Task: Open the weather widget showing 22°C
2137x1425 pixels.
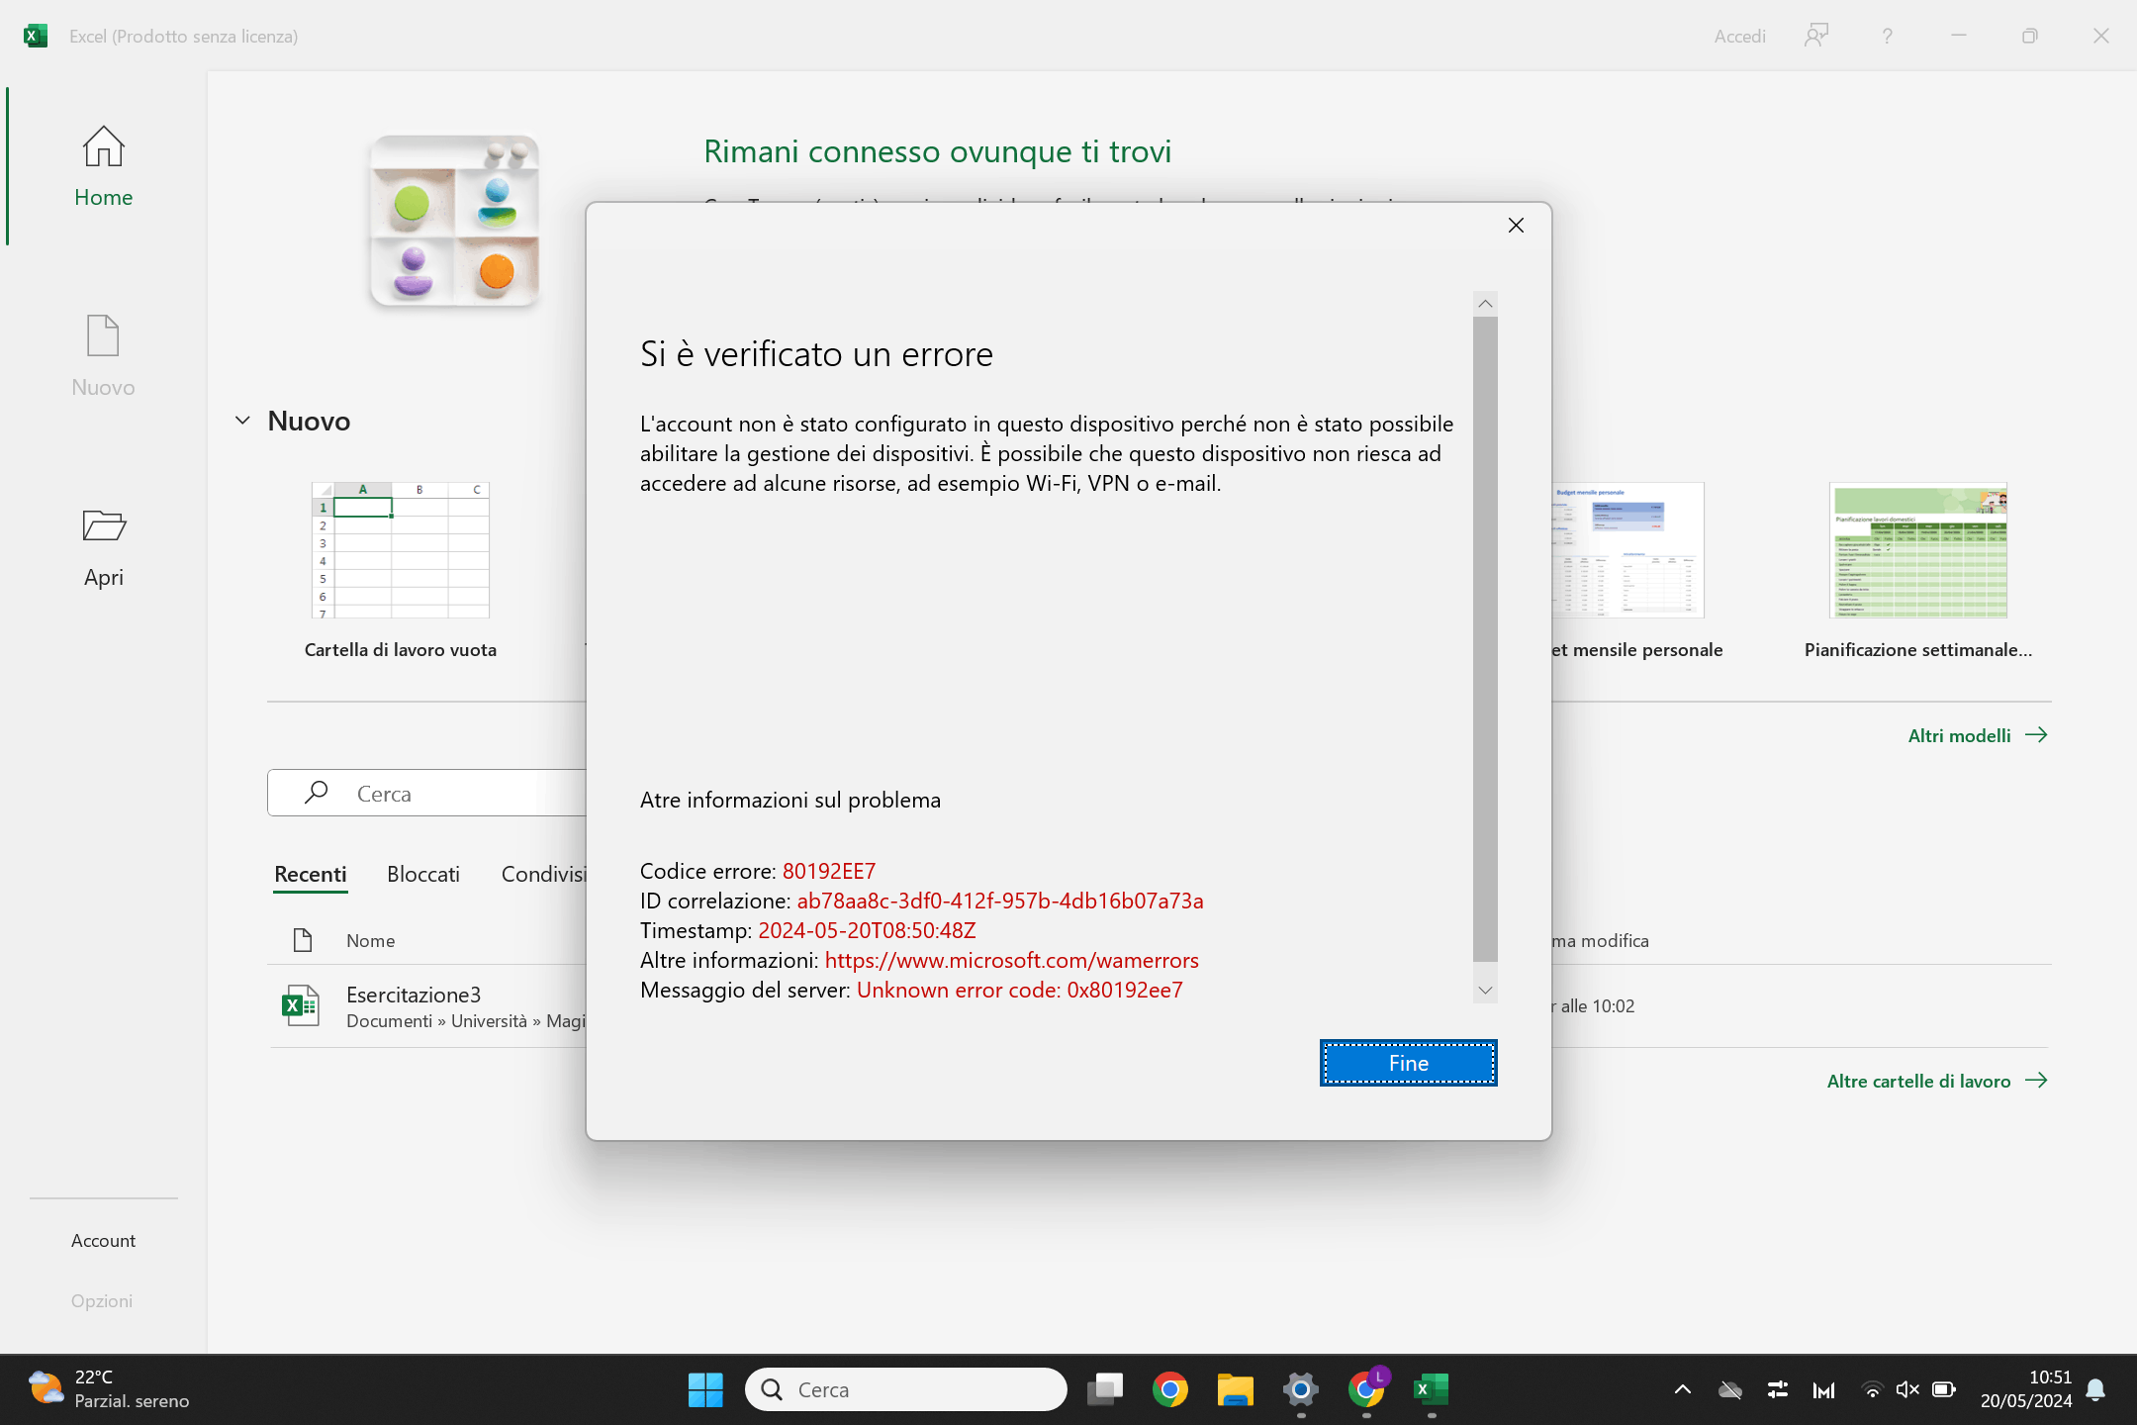Action: (x=109, y=1389)
